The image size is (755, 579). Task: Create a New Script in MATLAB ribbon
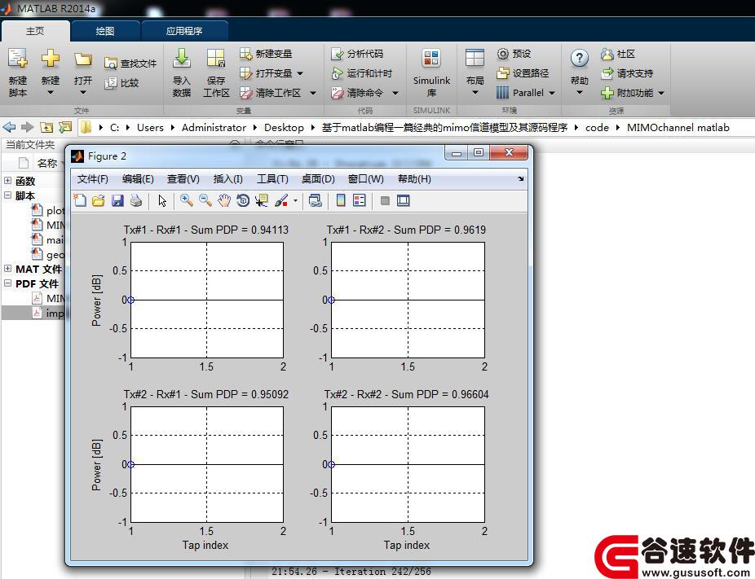click(18, 73)
